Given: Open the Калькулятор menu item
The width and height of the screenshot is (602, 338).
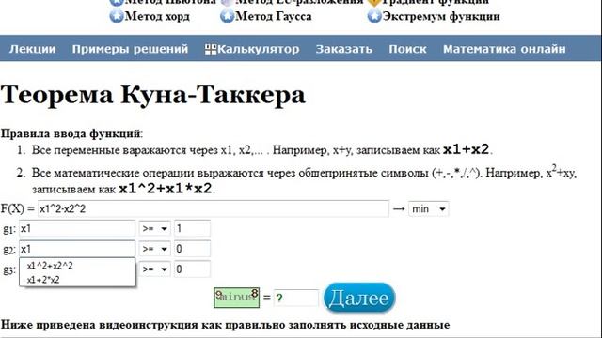Looking at the screenshot, I should point(259,49).
